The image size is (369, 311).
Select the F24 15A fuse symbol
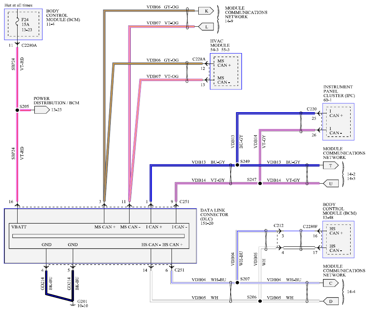pos(17,23)
